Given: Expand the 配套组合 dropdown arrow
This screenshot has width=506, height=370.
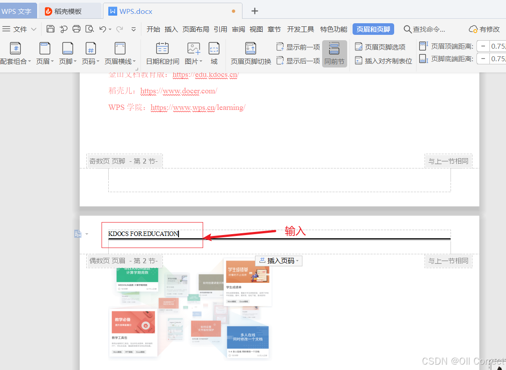Looking at the screenshot, I should 30,61.
